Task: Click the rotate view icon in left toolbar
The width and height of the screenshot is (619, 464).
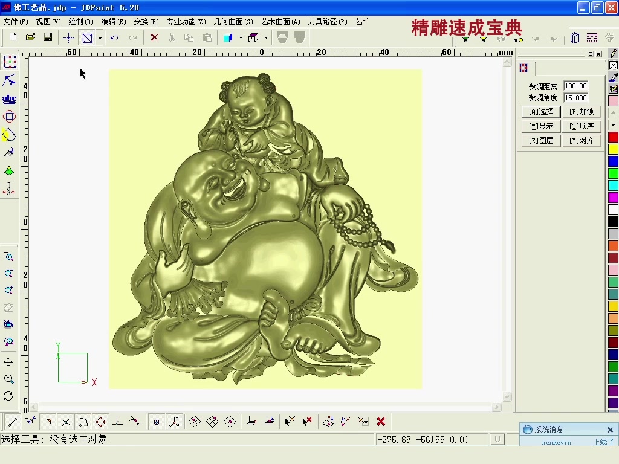Action: [8, 395]
